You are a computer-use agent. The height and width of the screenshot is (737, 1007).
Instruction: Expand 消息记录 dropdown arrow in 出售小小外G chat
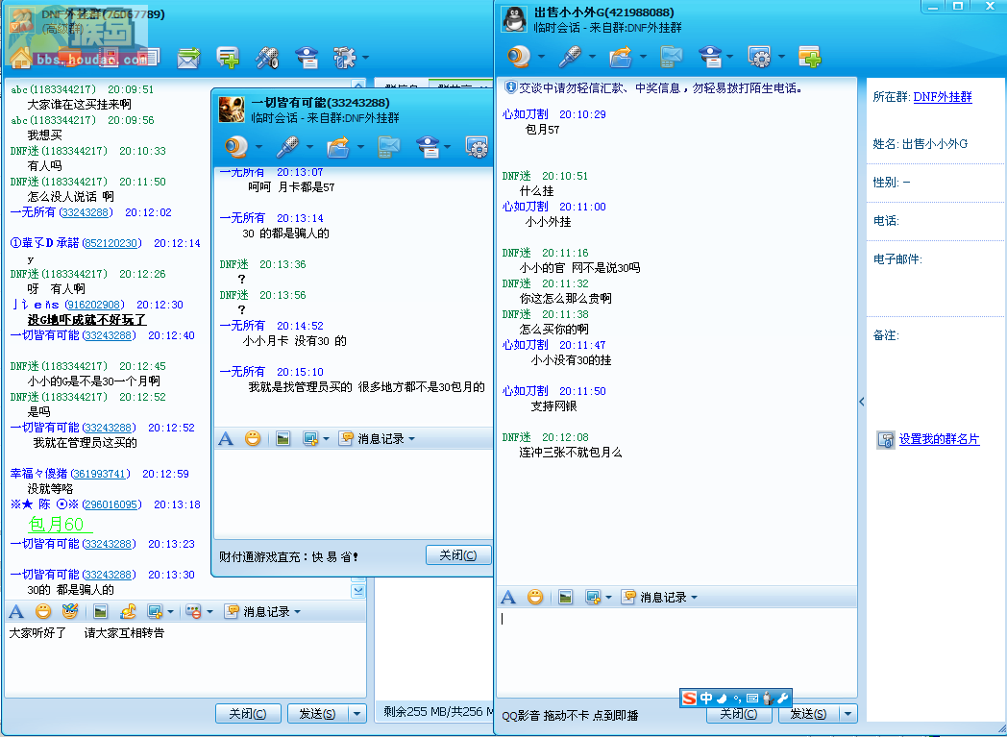pyautogui.click(x=695, y=597)
